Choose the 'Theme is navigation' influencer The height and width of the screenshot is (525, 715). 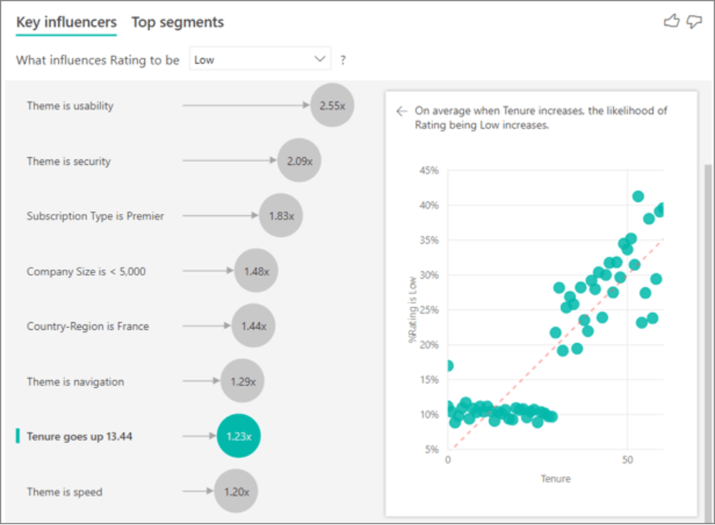(75, 382)
